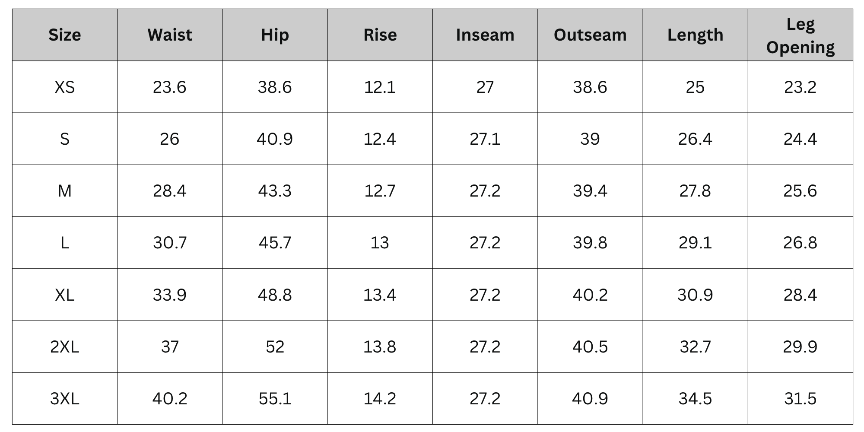Click the S outseam value 39
Viewport: 864px width, 432px height.
(x=590, y=139)
